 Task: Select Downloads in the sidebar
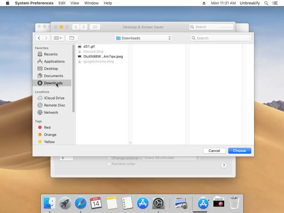pos(52,83)
